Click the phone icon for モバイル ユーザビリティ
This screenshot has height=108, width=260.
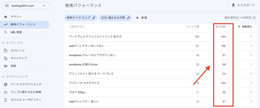click(x=6, y=100)
